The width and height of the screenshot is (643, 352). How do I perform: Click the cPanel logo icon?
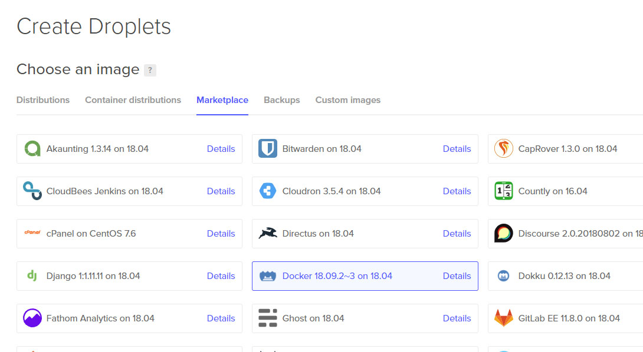(x=32, y=233)
